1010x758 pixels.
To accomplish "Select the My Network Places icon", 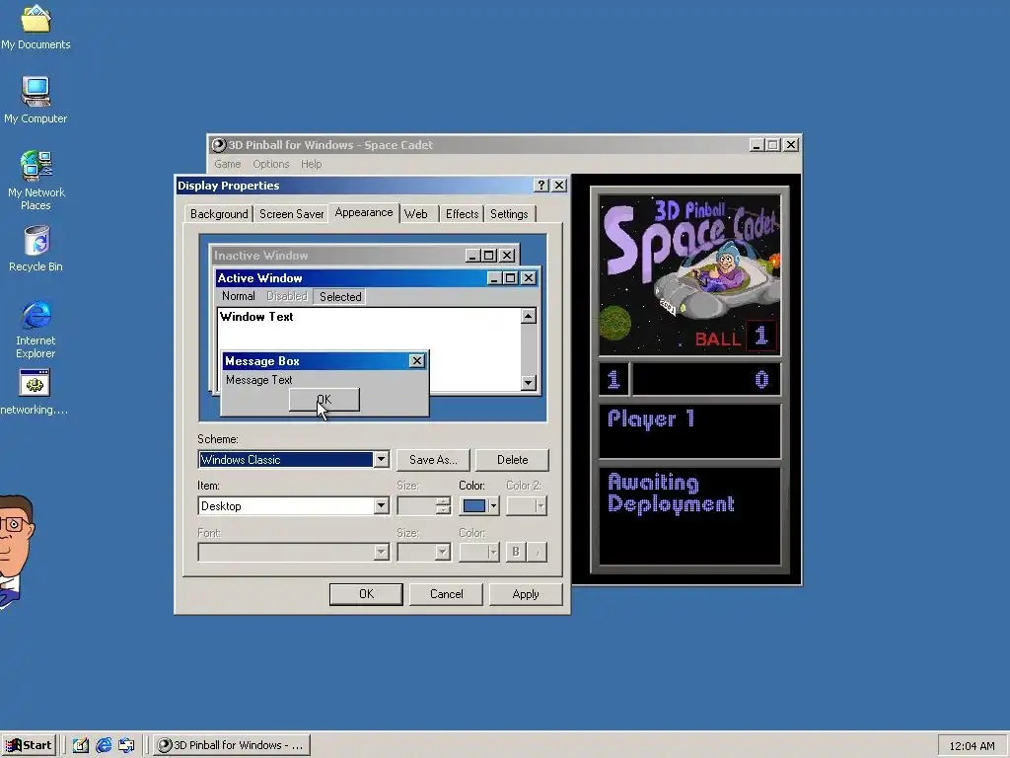I will pyautogui.click(x=36, y=180).
